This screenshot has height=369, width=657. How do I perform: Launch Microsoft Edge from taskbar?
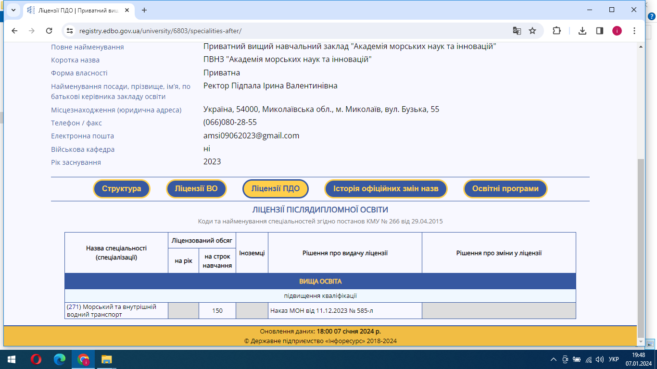pyautogui.click(x=59, y=359)
